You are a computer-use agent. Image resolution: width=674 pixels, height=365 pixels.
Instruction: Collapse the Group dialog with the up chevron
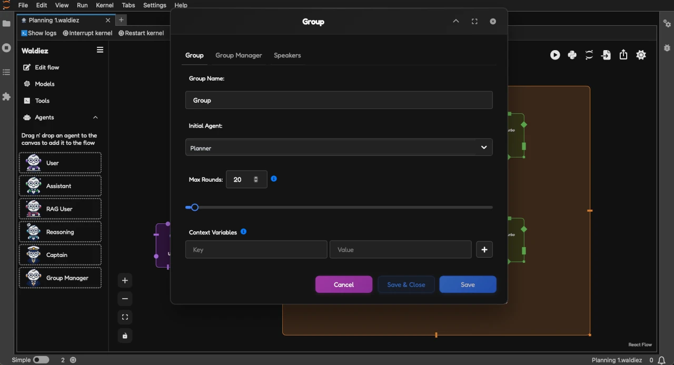[x=456, y=21]
